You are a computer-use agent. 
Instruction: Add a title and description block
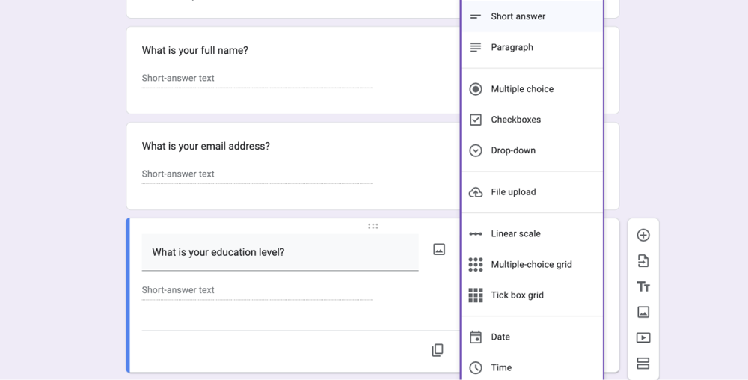click(643, 286)
